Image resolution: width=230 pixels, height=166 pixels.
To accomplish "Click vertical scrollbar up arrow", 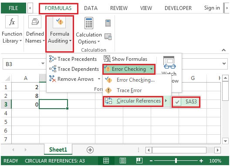I will tap(226, 78).
